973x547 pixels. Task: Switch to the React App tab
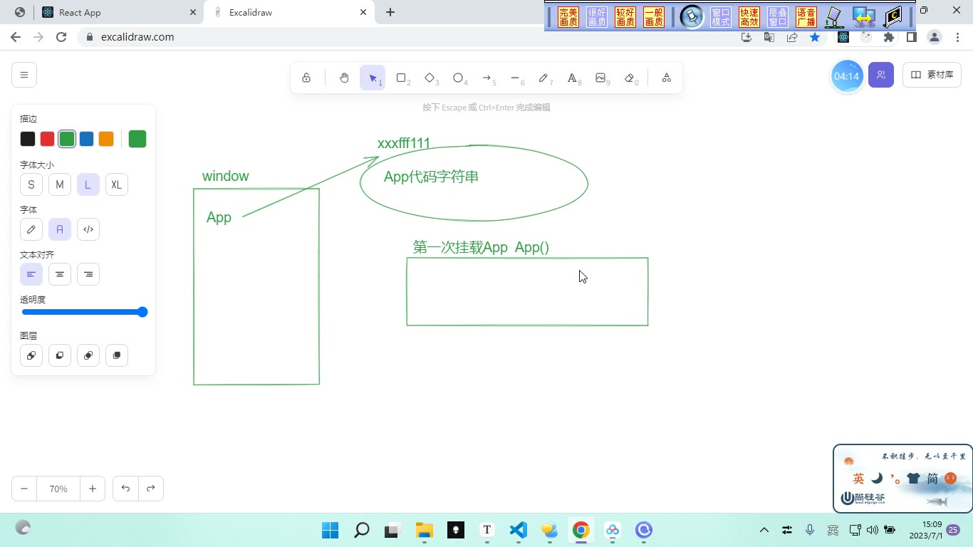point(118,12)
